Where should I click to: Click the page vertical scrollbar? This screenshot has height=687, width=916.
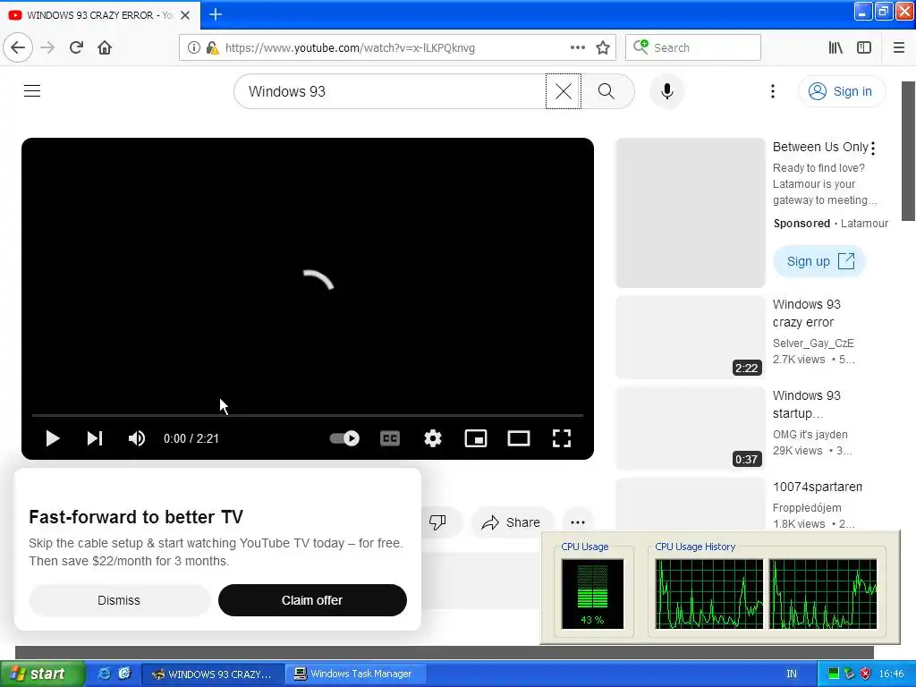click(908, 150)
